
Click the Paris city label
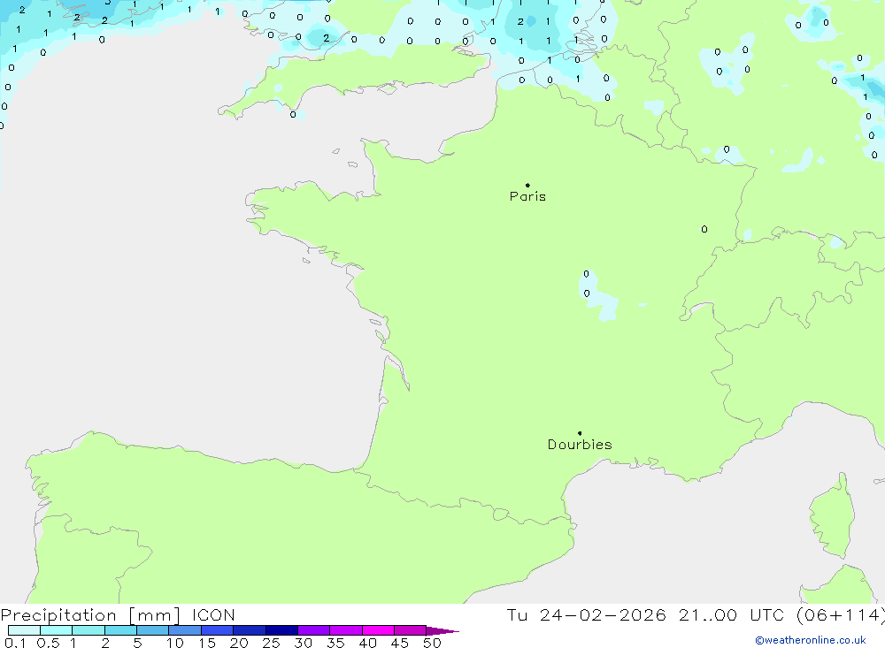(x=527, y=196)
